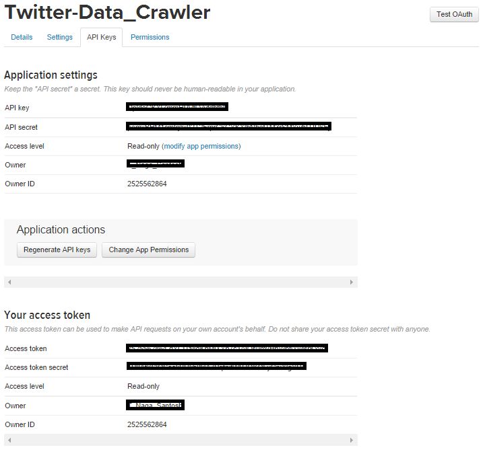Click Read-only value in access token section
Image resolution: width=483 pixels, height=454 pixels.
point(143,386)
